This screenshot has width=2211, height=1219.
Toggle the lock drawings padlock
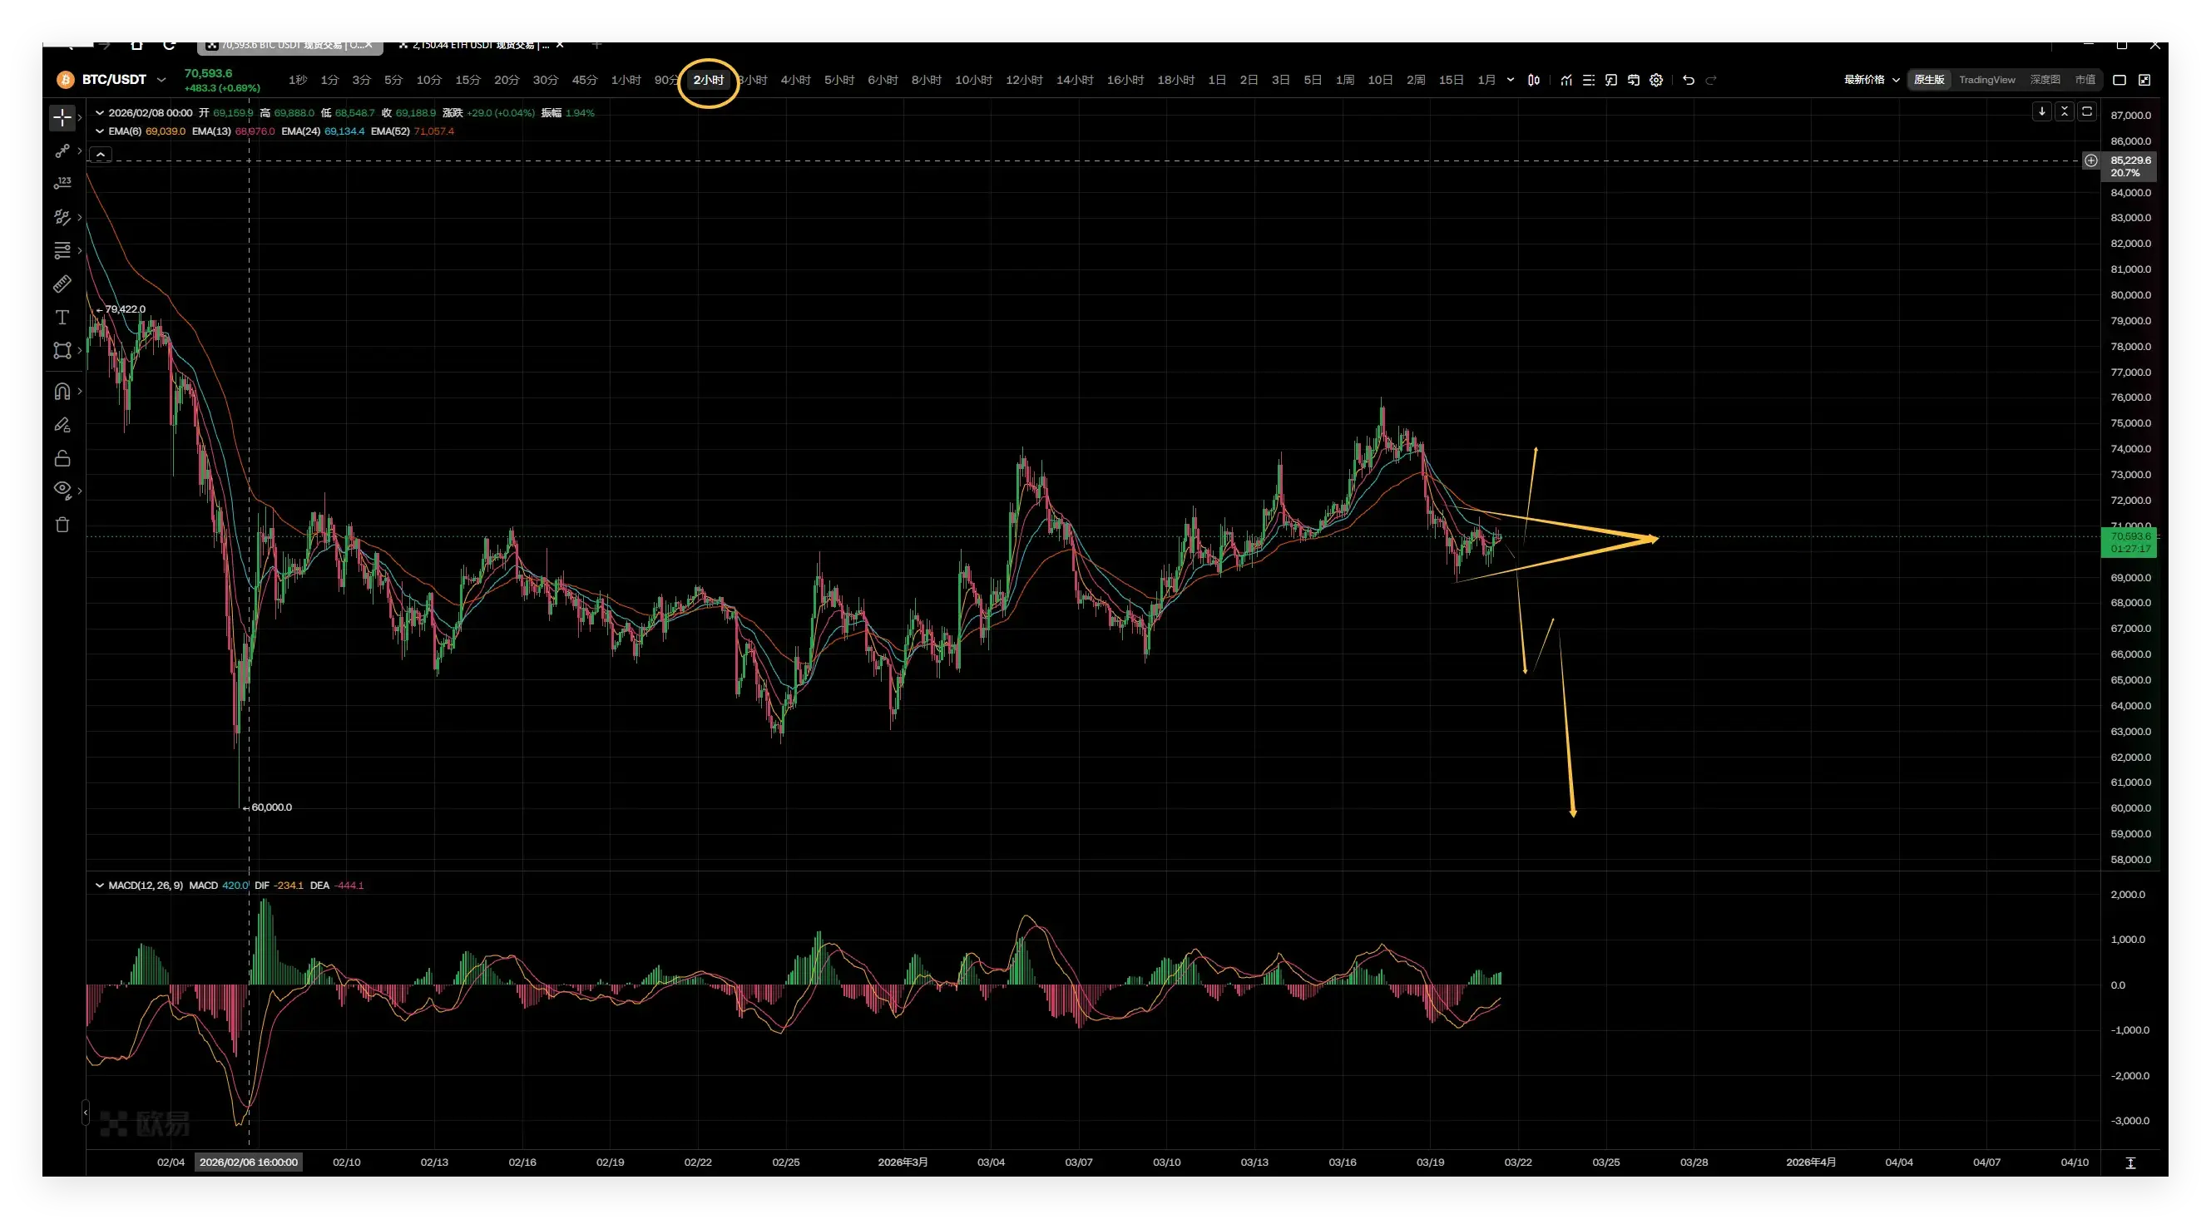tap(62, 458)
